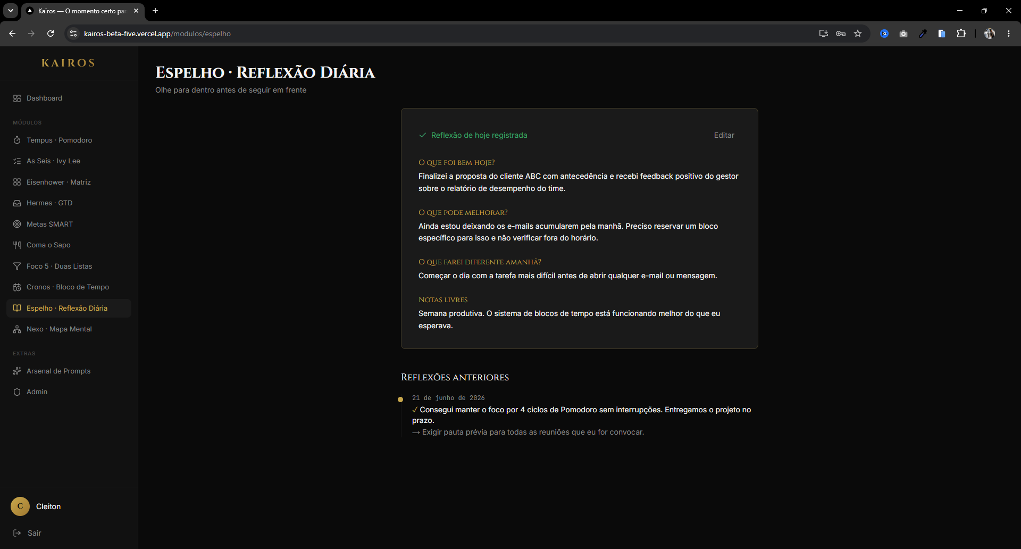Click the 21 de junho timeline dot
1021x549 pixels.
[x=400, y=400]
